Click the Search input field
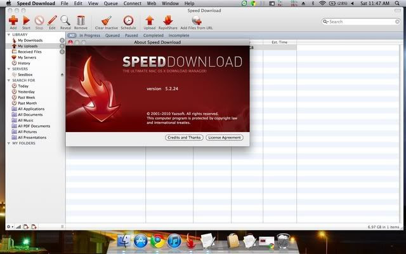Screen dimensions: 406x254 [362, 22]
